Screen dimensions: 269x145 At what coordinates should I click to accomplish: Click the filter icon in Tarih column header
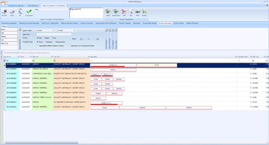click(31, 57)
